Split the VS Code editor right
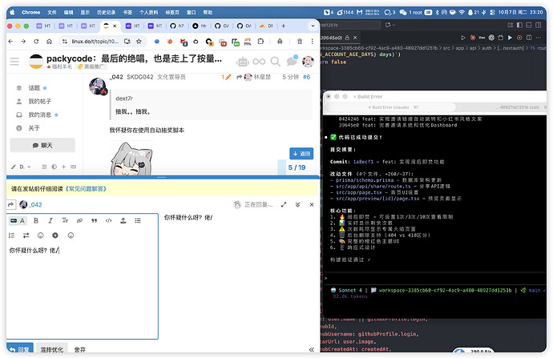This screenshot has width=553, height=358. 529,38
